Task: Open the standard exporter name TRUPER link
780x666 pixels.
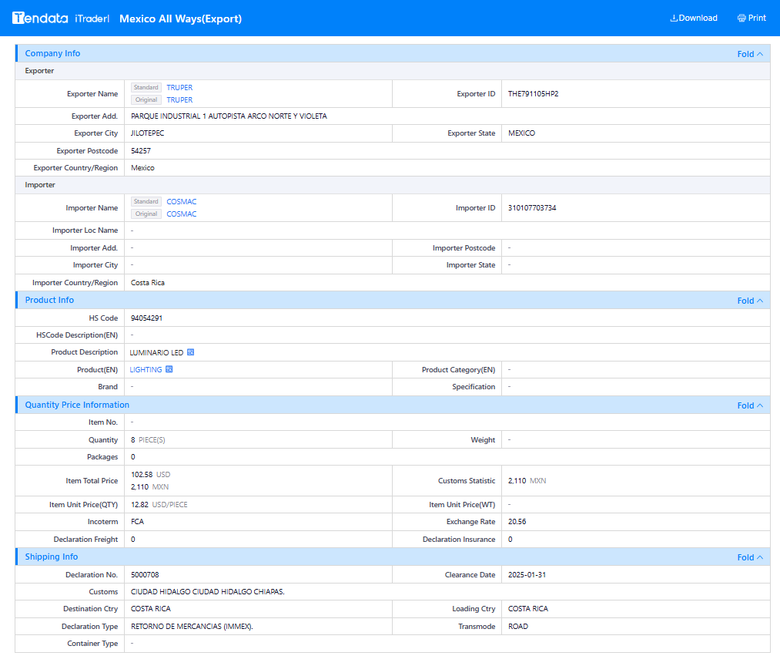Action: 179,88
